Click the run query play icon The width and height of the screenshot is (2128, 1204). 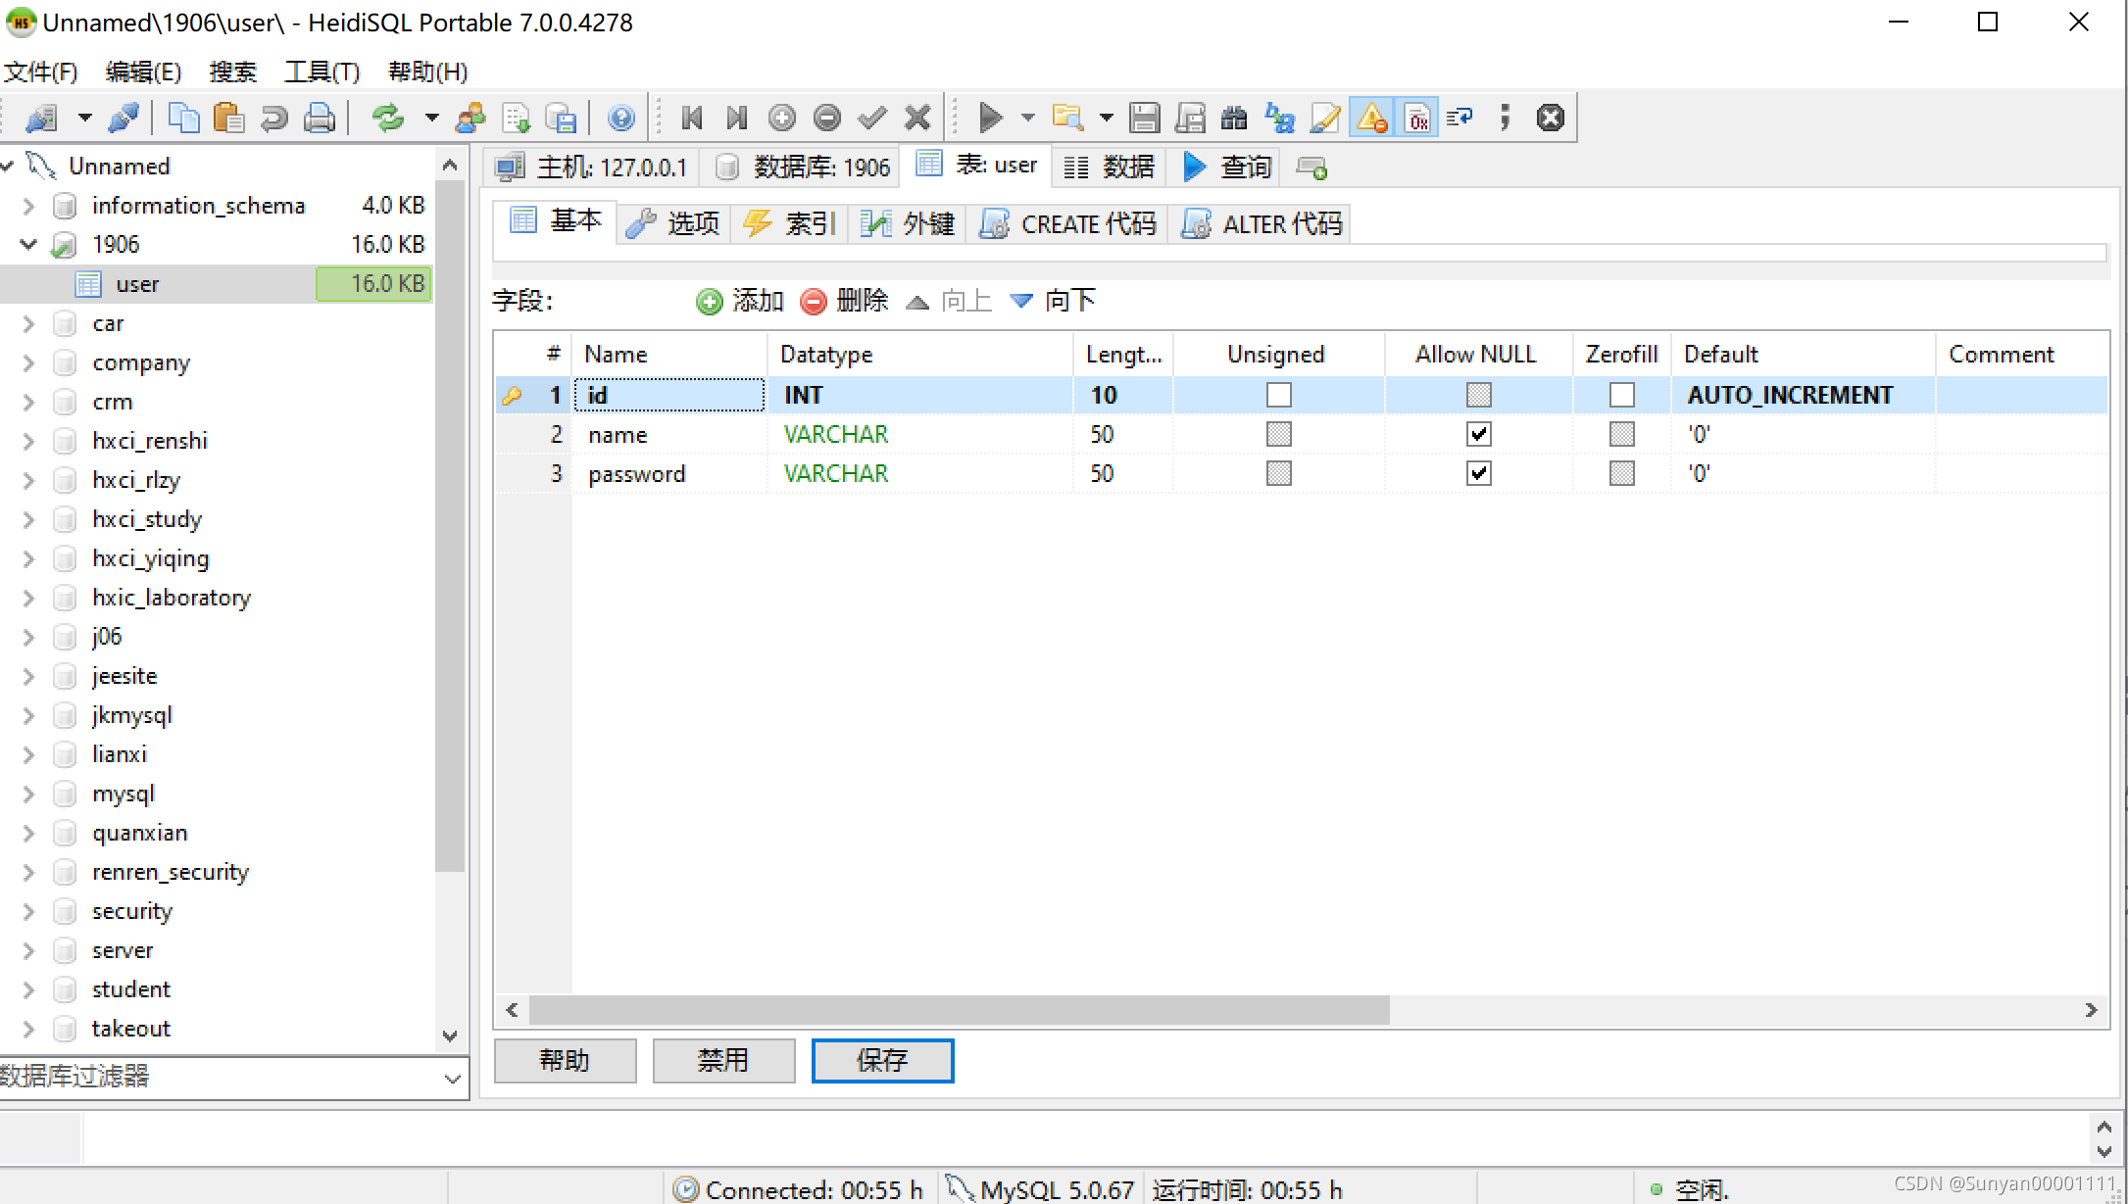[990, 119]
